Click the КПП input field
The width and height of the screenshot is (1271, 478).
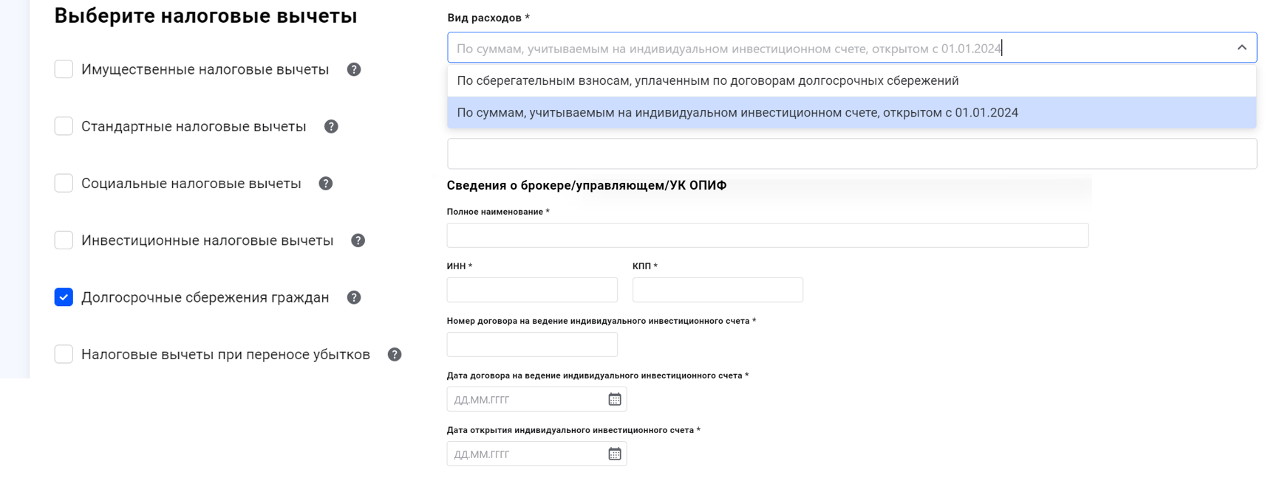click(718, 290)
